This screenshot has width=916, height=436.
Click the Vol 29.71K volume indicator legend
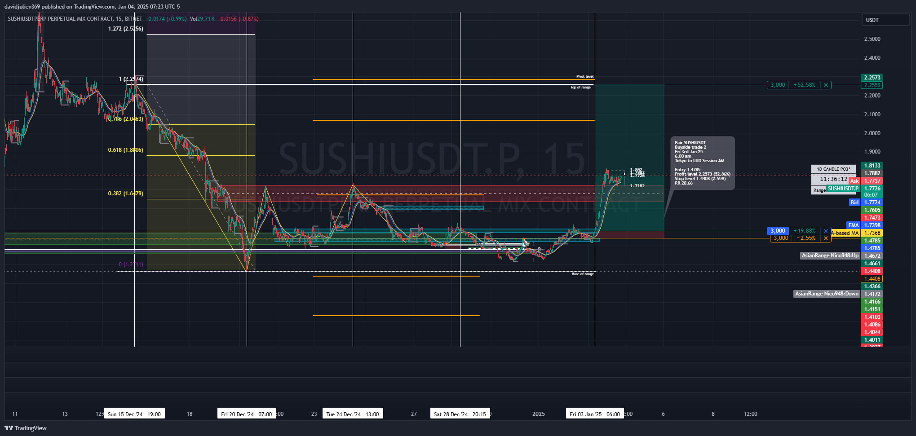click(x=202, y=19)
